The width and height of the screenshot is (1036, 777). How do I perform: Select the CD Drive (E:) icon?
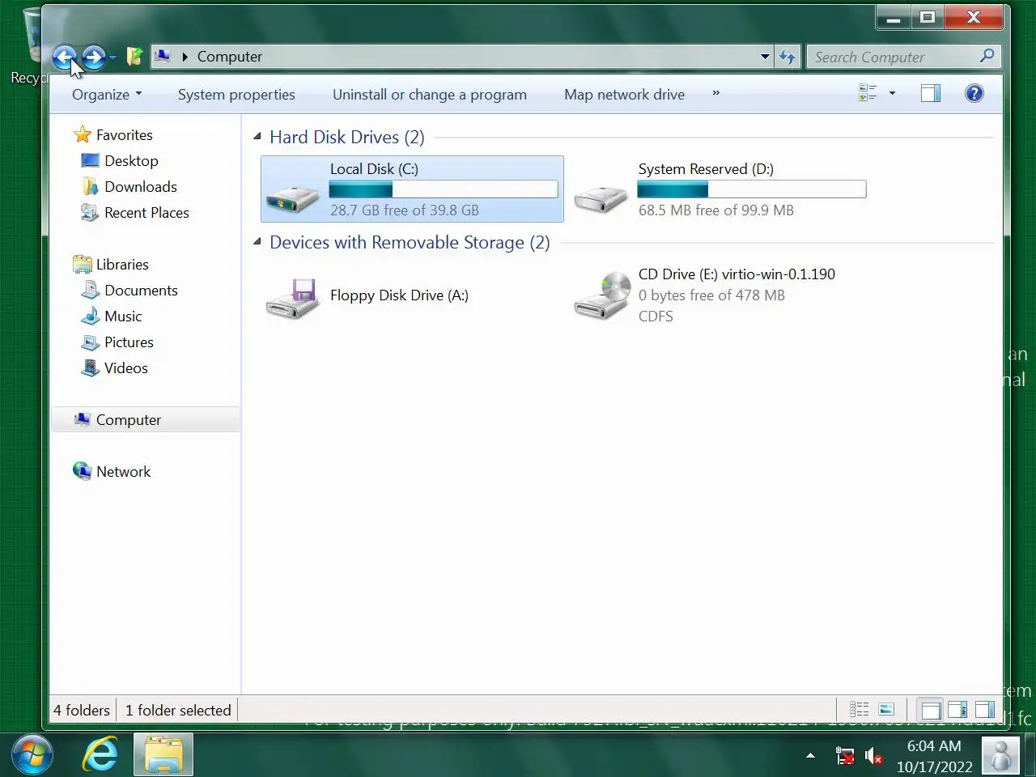tap(601, 296)
